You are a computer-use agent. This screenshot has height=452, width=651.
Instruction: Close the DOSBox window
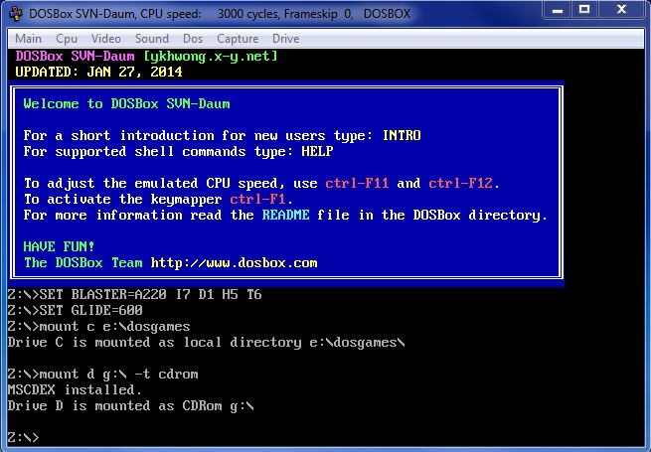621,10
